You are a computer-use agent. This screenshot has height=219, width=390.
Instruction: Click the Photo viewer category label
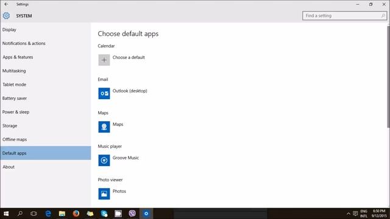click(x=110, y=180)
